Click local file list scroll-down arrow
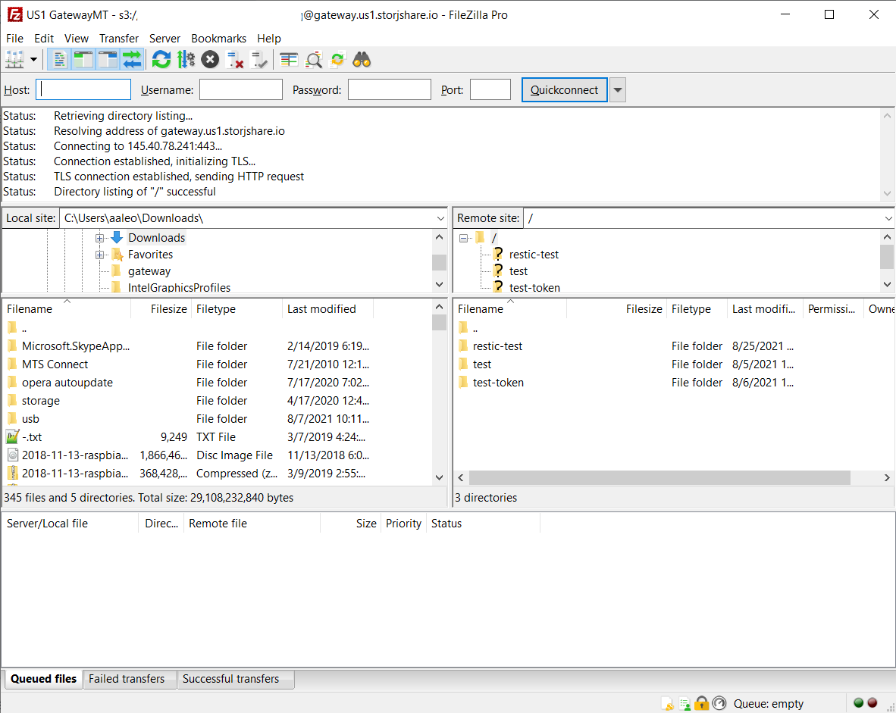Viewport: 896px width, 713px height. tap(439, 477)
